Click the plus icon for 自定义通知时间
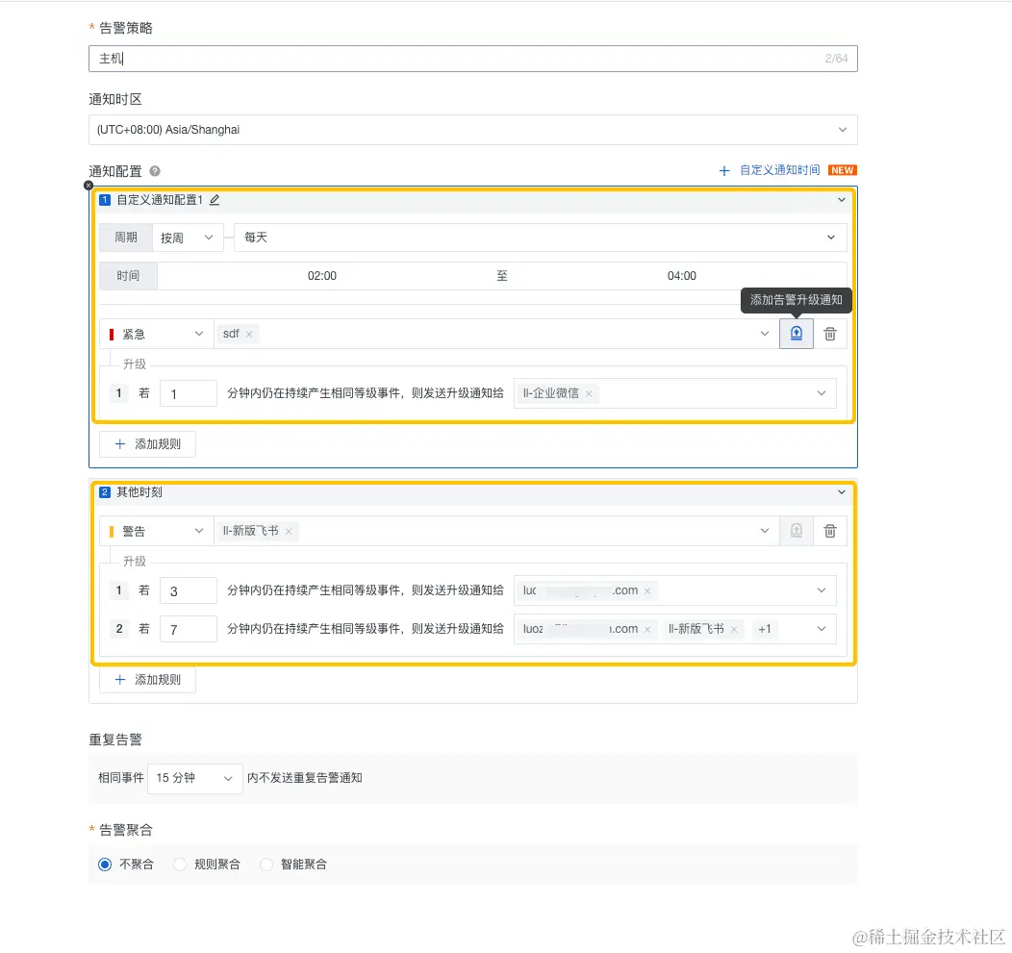This screenshot has width=1012, height=953. 724,171
